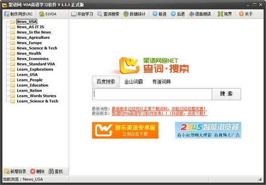Open 查词搜索 word lookup tool
Image resolution: width=266 pixels, height=185 pixels.
[108, 14]
